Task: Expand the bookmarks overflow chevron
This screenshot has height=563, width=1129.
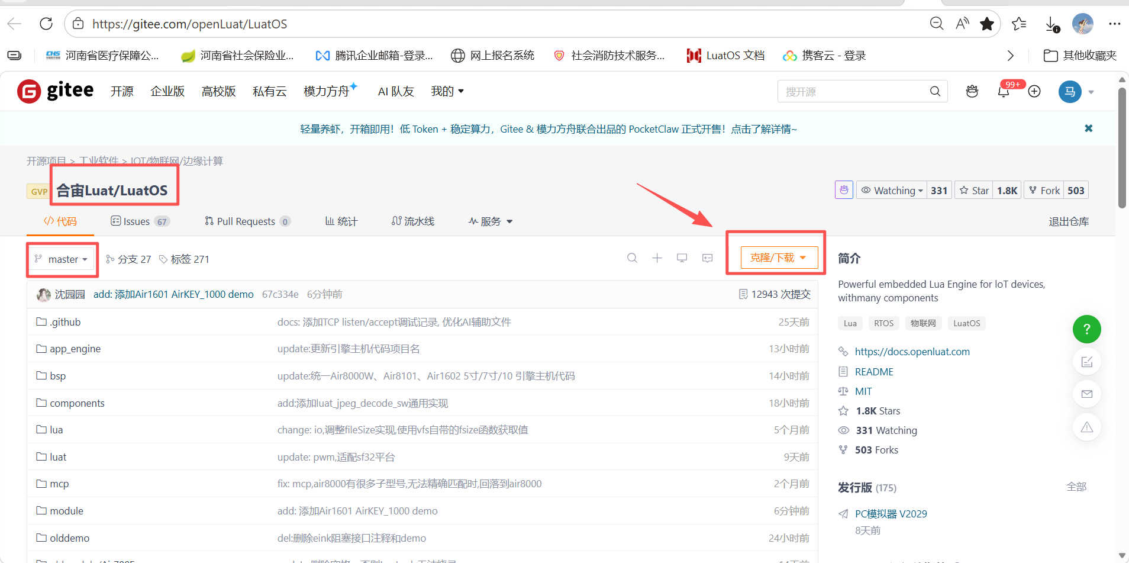Action: point(1011,56)
